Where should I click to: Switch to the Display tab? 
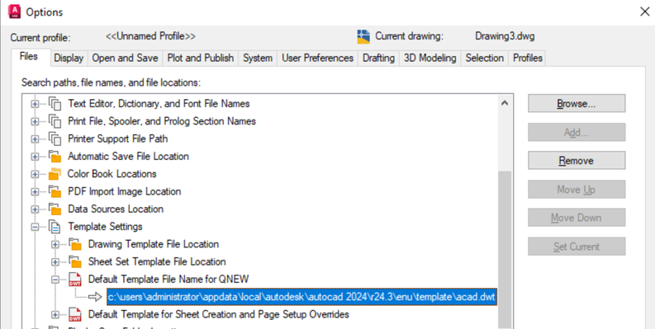(69, 58)
